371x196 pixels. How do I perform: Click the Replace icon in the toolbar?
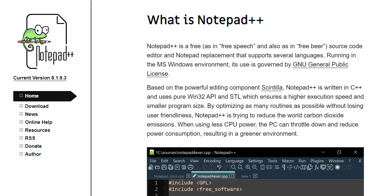(x=240, y=167)
